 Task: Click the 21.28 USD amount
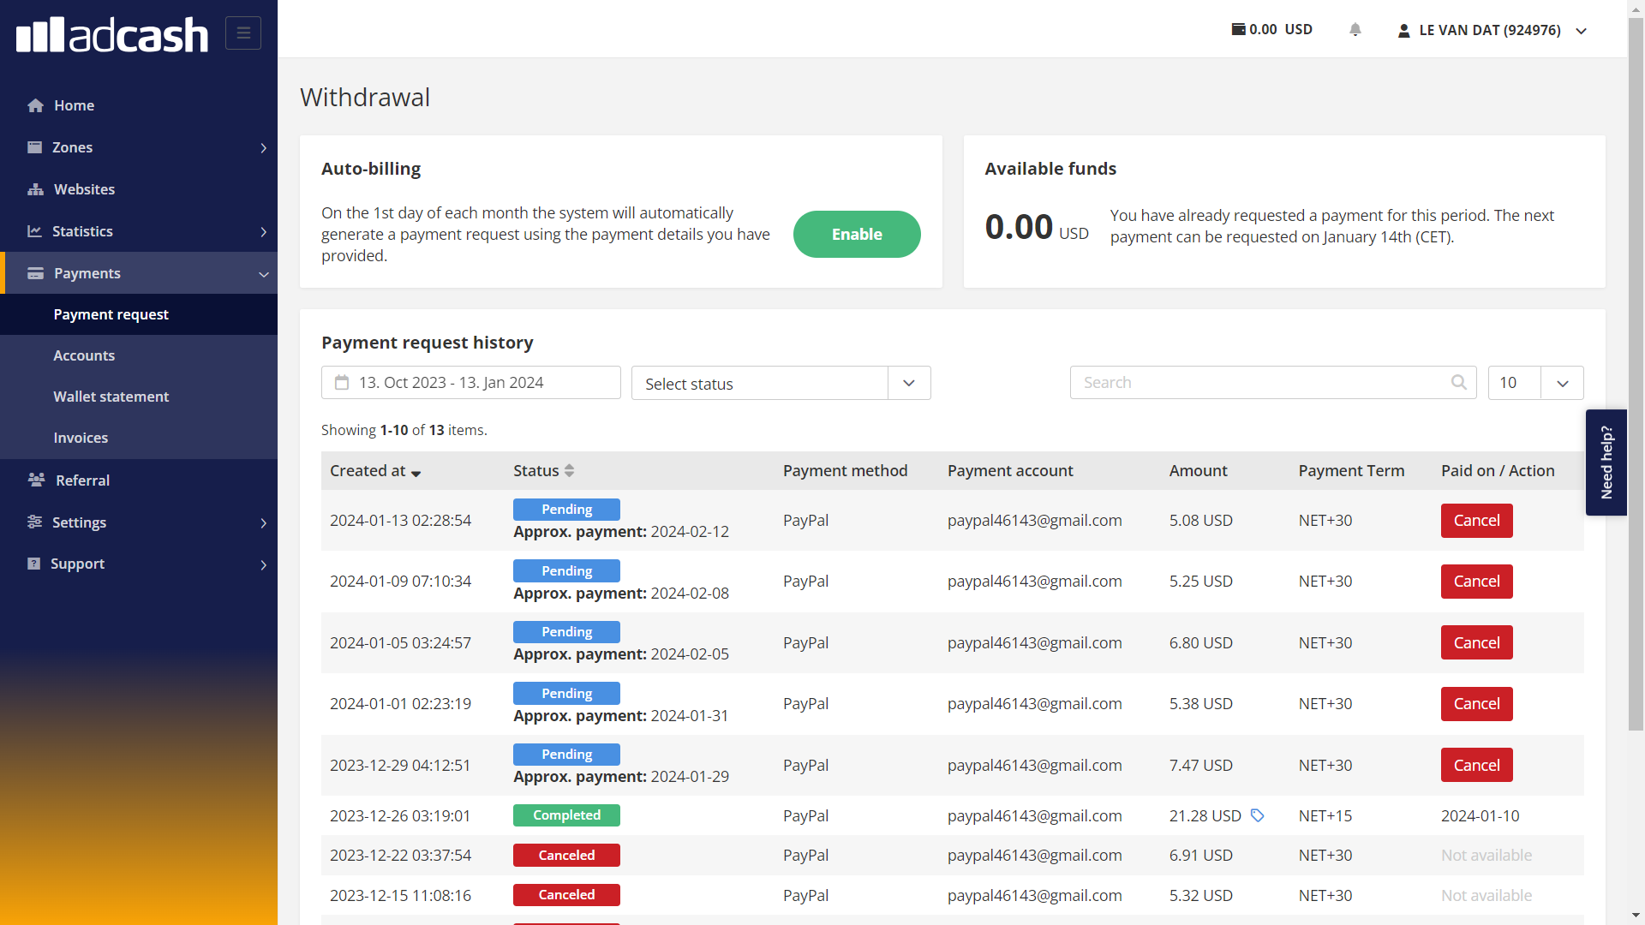coord(1205,816)
